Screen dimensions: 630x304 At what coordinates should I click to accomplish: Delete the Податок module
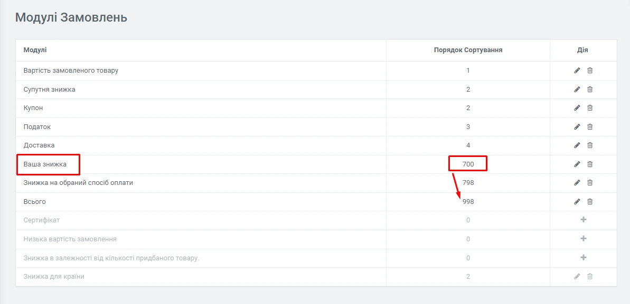[x=590, y=127]
